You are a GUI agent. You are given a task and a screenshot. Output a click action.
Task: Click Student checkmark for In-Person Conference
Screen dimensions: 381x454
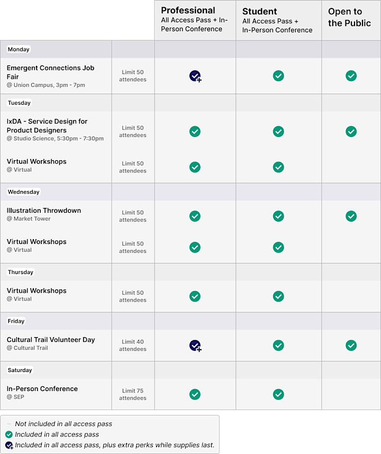[278, 394]
